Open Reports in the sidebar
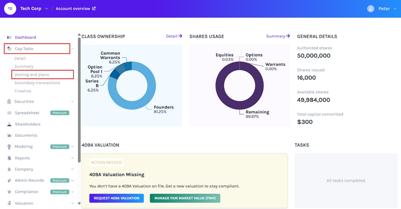The height and width of the screenshot is (209, 401). pos(22,158)
